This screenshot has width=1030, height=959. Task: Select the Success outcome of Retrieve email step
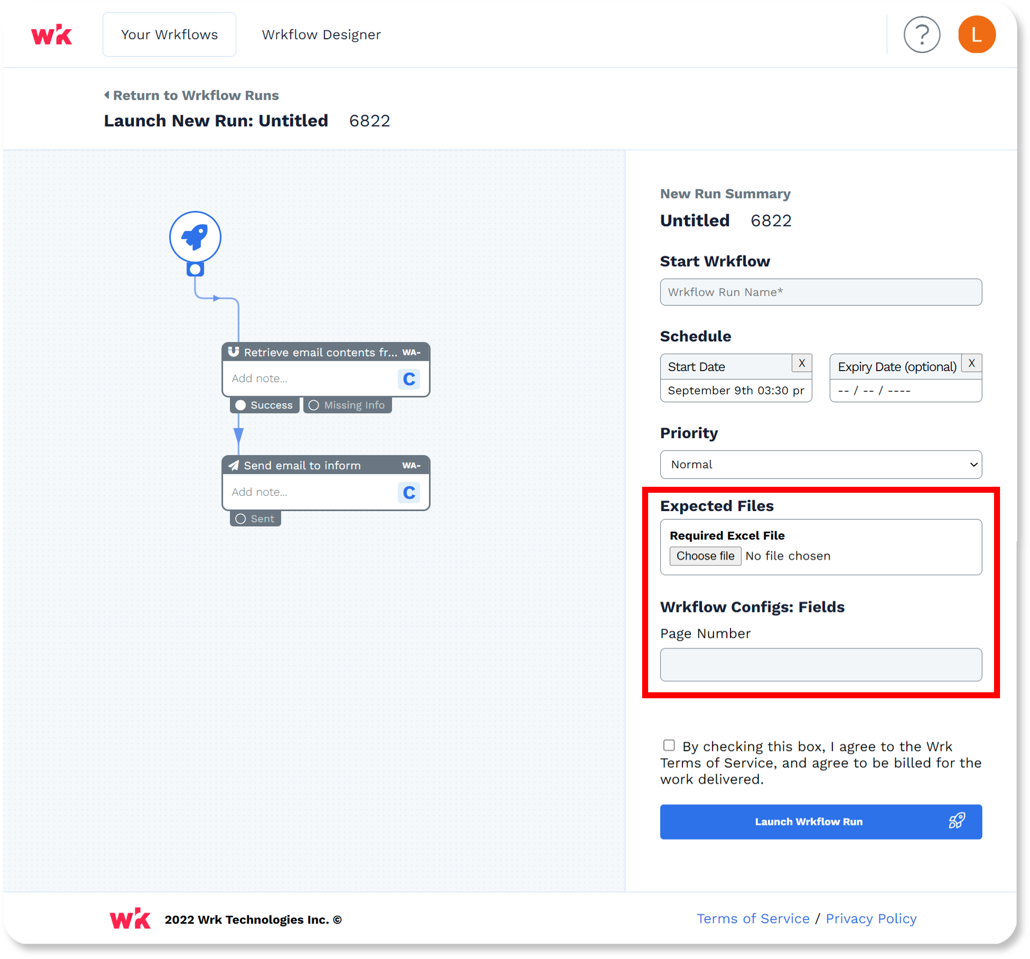point(264,405)
